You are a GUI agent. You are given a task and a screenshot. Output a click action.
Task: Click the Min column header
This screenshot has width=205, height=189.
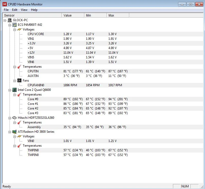pyautogui.click(x=95, y=15)
